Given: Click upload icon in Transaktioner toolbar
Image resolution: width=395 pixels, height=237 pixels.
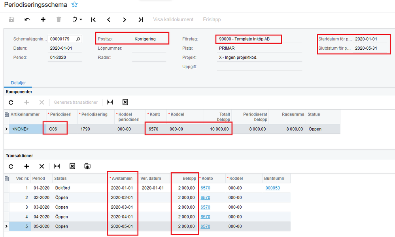Looking at the screenshot, I should click(87, 166).
